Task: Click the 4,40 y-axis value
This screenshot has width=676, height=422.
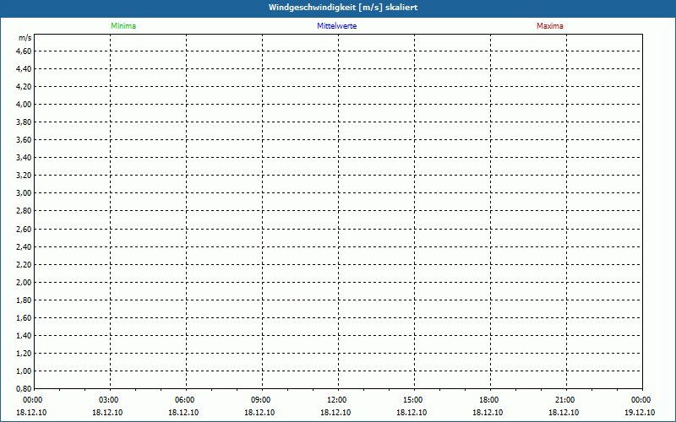Action: 24,69
